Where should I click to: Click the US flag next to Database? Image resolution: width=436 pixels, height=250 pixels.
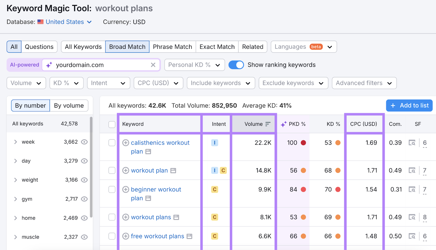[x=40, y=22]
